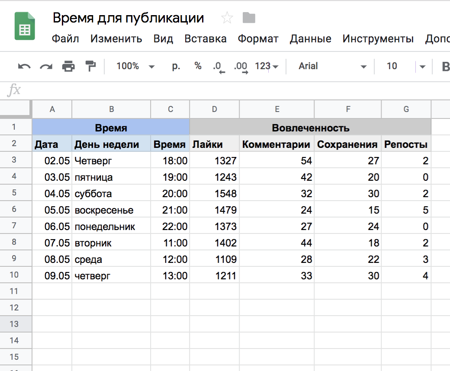Click the undo arrow icon
This screenshot has width=450, height=371.
tap(24, 66)
